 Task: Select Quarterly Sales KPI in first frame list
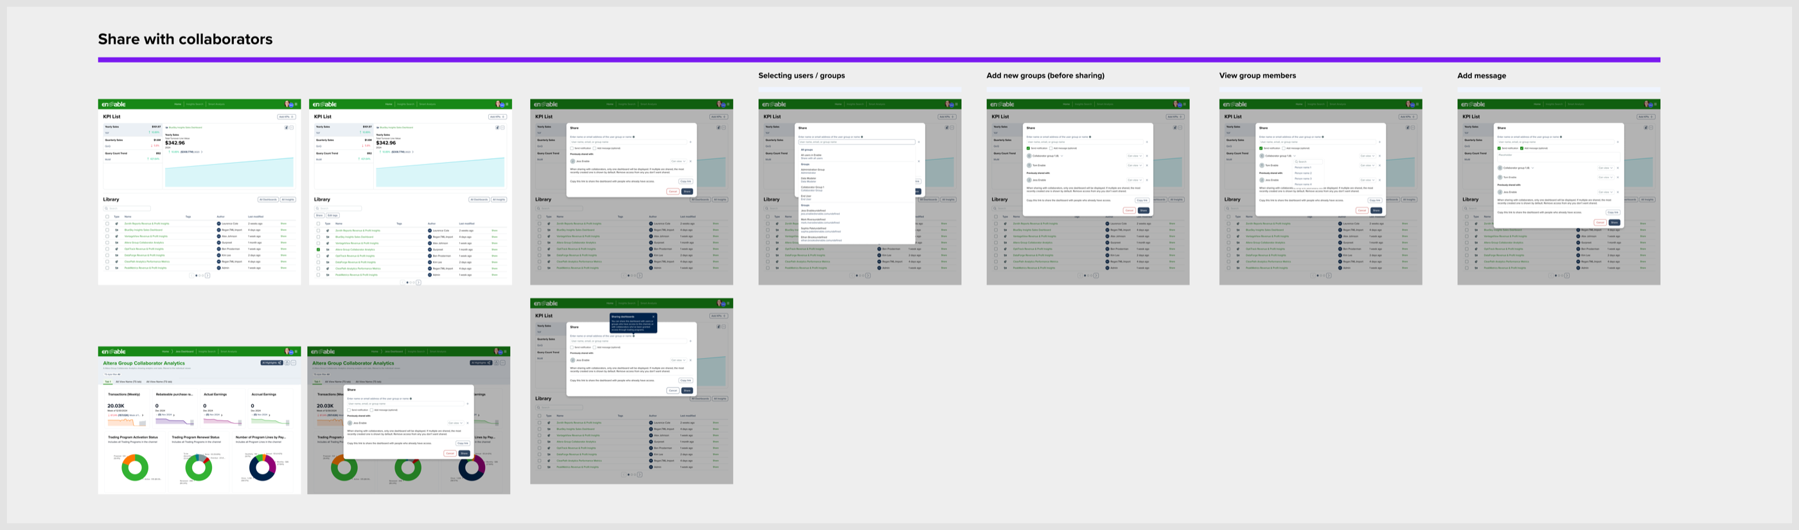(x=133, y=143)
